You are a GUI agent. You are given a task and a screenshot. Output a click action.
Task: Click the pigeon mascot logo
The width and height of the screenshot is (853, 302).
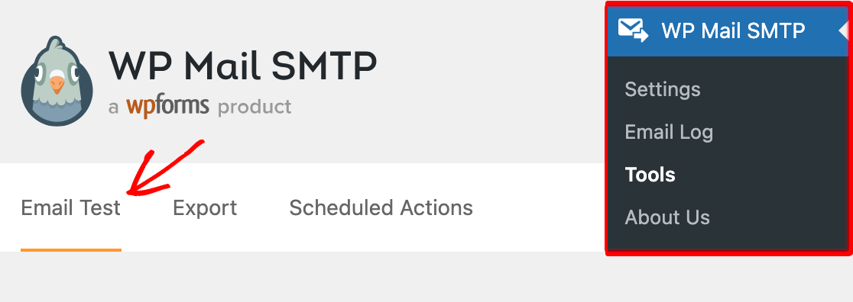pyautogui.click(x=57, y=81)
